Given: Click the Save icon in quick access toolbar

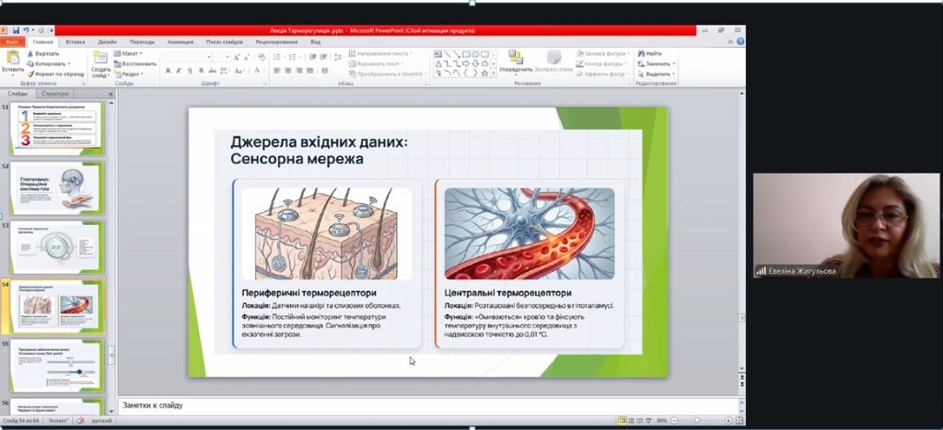Looking at the screenshot, I should [x=16, y=30].
